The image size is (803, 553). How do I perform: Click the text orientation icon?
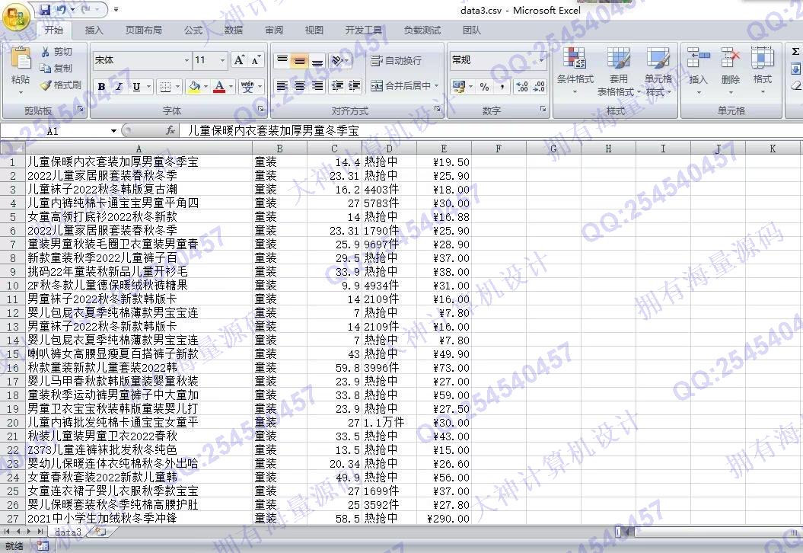[336, 60]
